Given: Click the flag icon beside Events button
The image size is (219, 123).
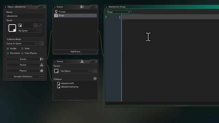Looking at the screenshot, I should coord(42,59).
